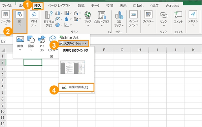This screenshot has height=127, width=202.
Task: Click the マップ chart globe icon
Action: click(x=88, y=15)
